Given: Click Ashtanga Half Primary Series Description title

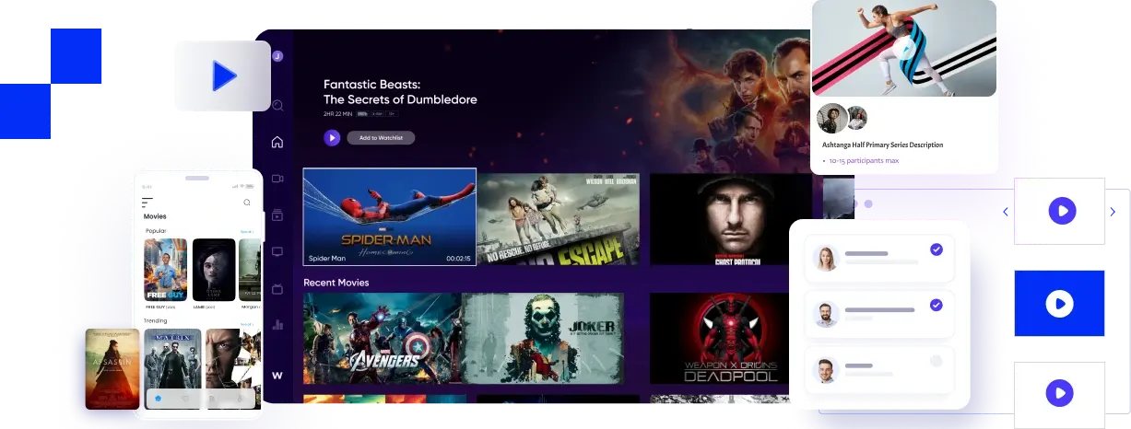Looking at the screenshot, I should (882, 145).
